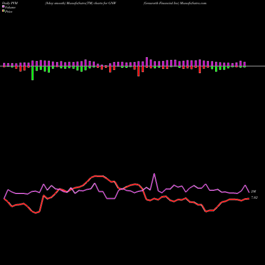Click the peak of the magenta volume line
Viewport: 265px width, 265px height.
[x=154, y=174]
